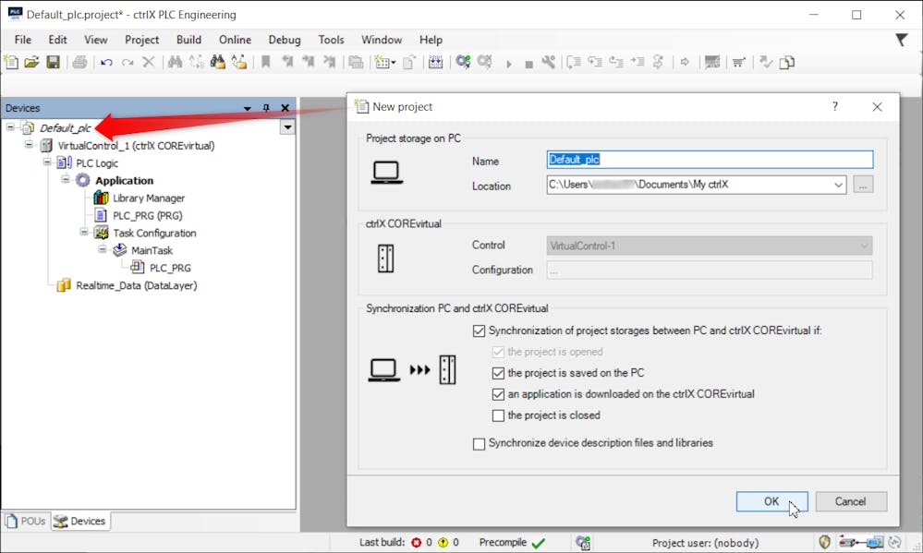Click the Undo arrow icon
The width and height of the screenshot is (923, 553).
tap(106, 62)
